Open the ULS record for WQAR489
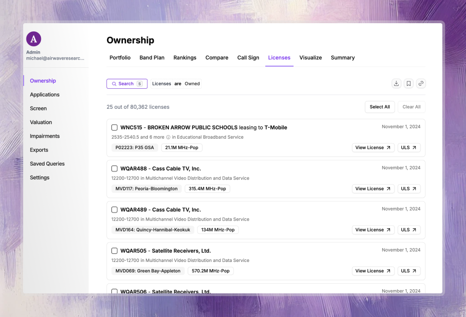The height and width of the screenshot is (317, 466). (409, 230)
